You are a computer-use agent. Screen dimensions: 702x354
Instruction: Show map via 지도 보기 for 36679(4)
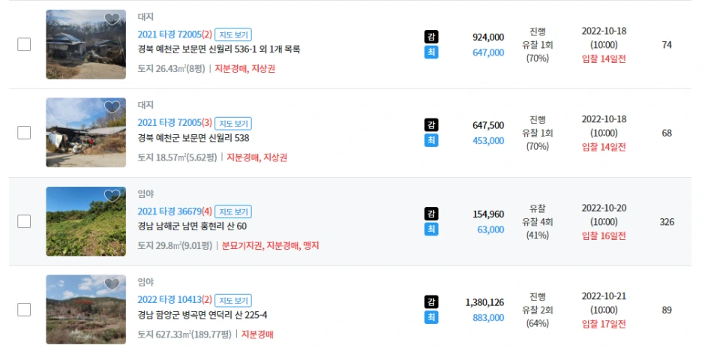pos(233,211)
